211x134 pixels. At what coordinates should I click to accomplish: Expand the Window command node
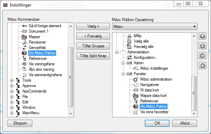coord(12,107)
